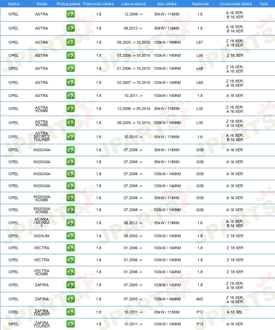Screen dimensions: 275x330
Task: Select the '09.2005 -> 10.2010' production years cell
Action: coord(134,42)
